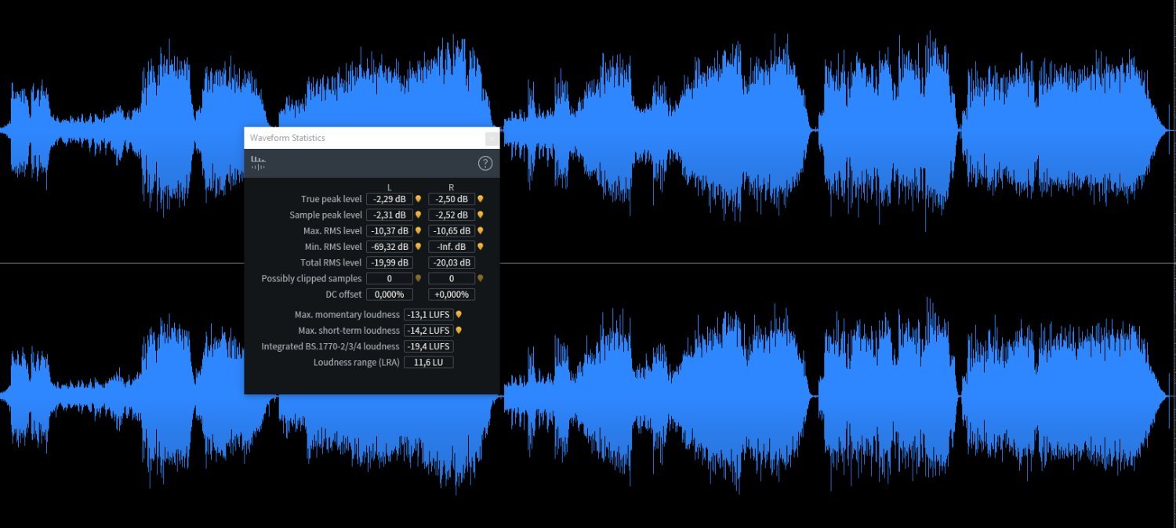Viewport: 1176px width, 528px height.
Task: Jump to right channel true peak marker
Action: point(481,199)
